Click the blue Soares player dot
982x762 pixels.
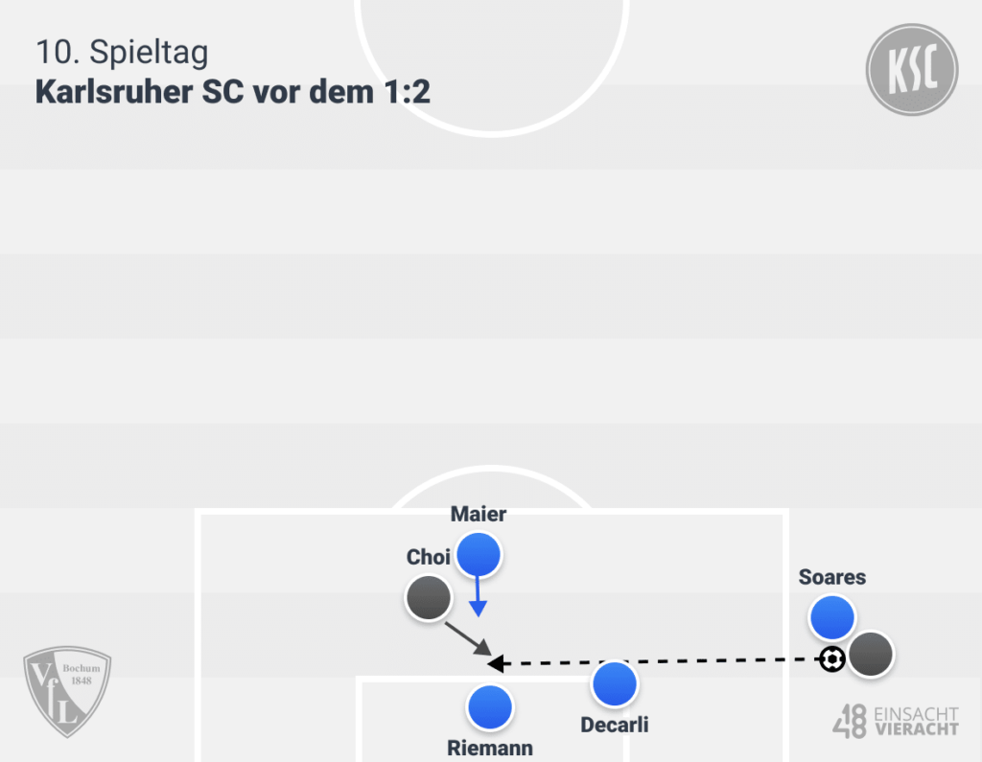click(x=831, y=617)
